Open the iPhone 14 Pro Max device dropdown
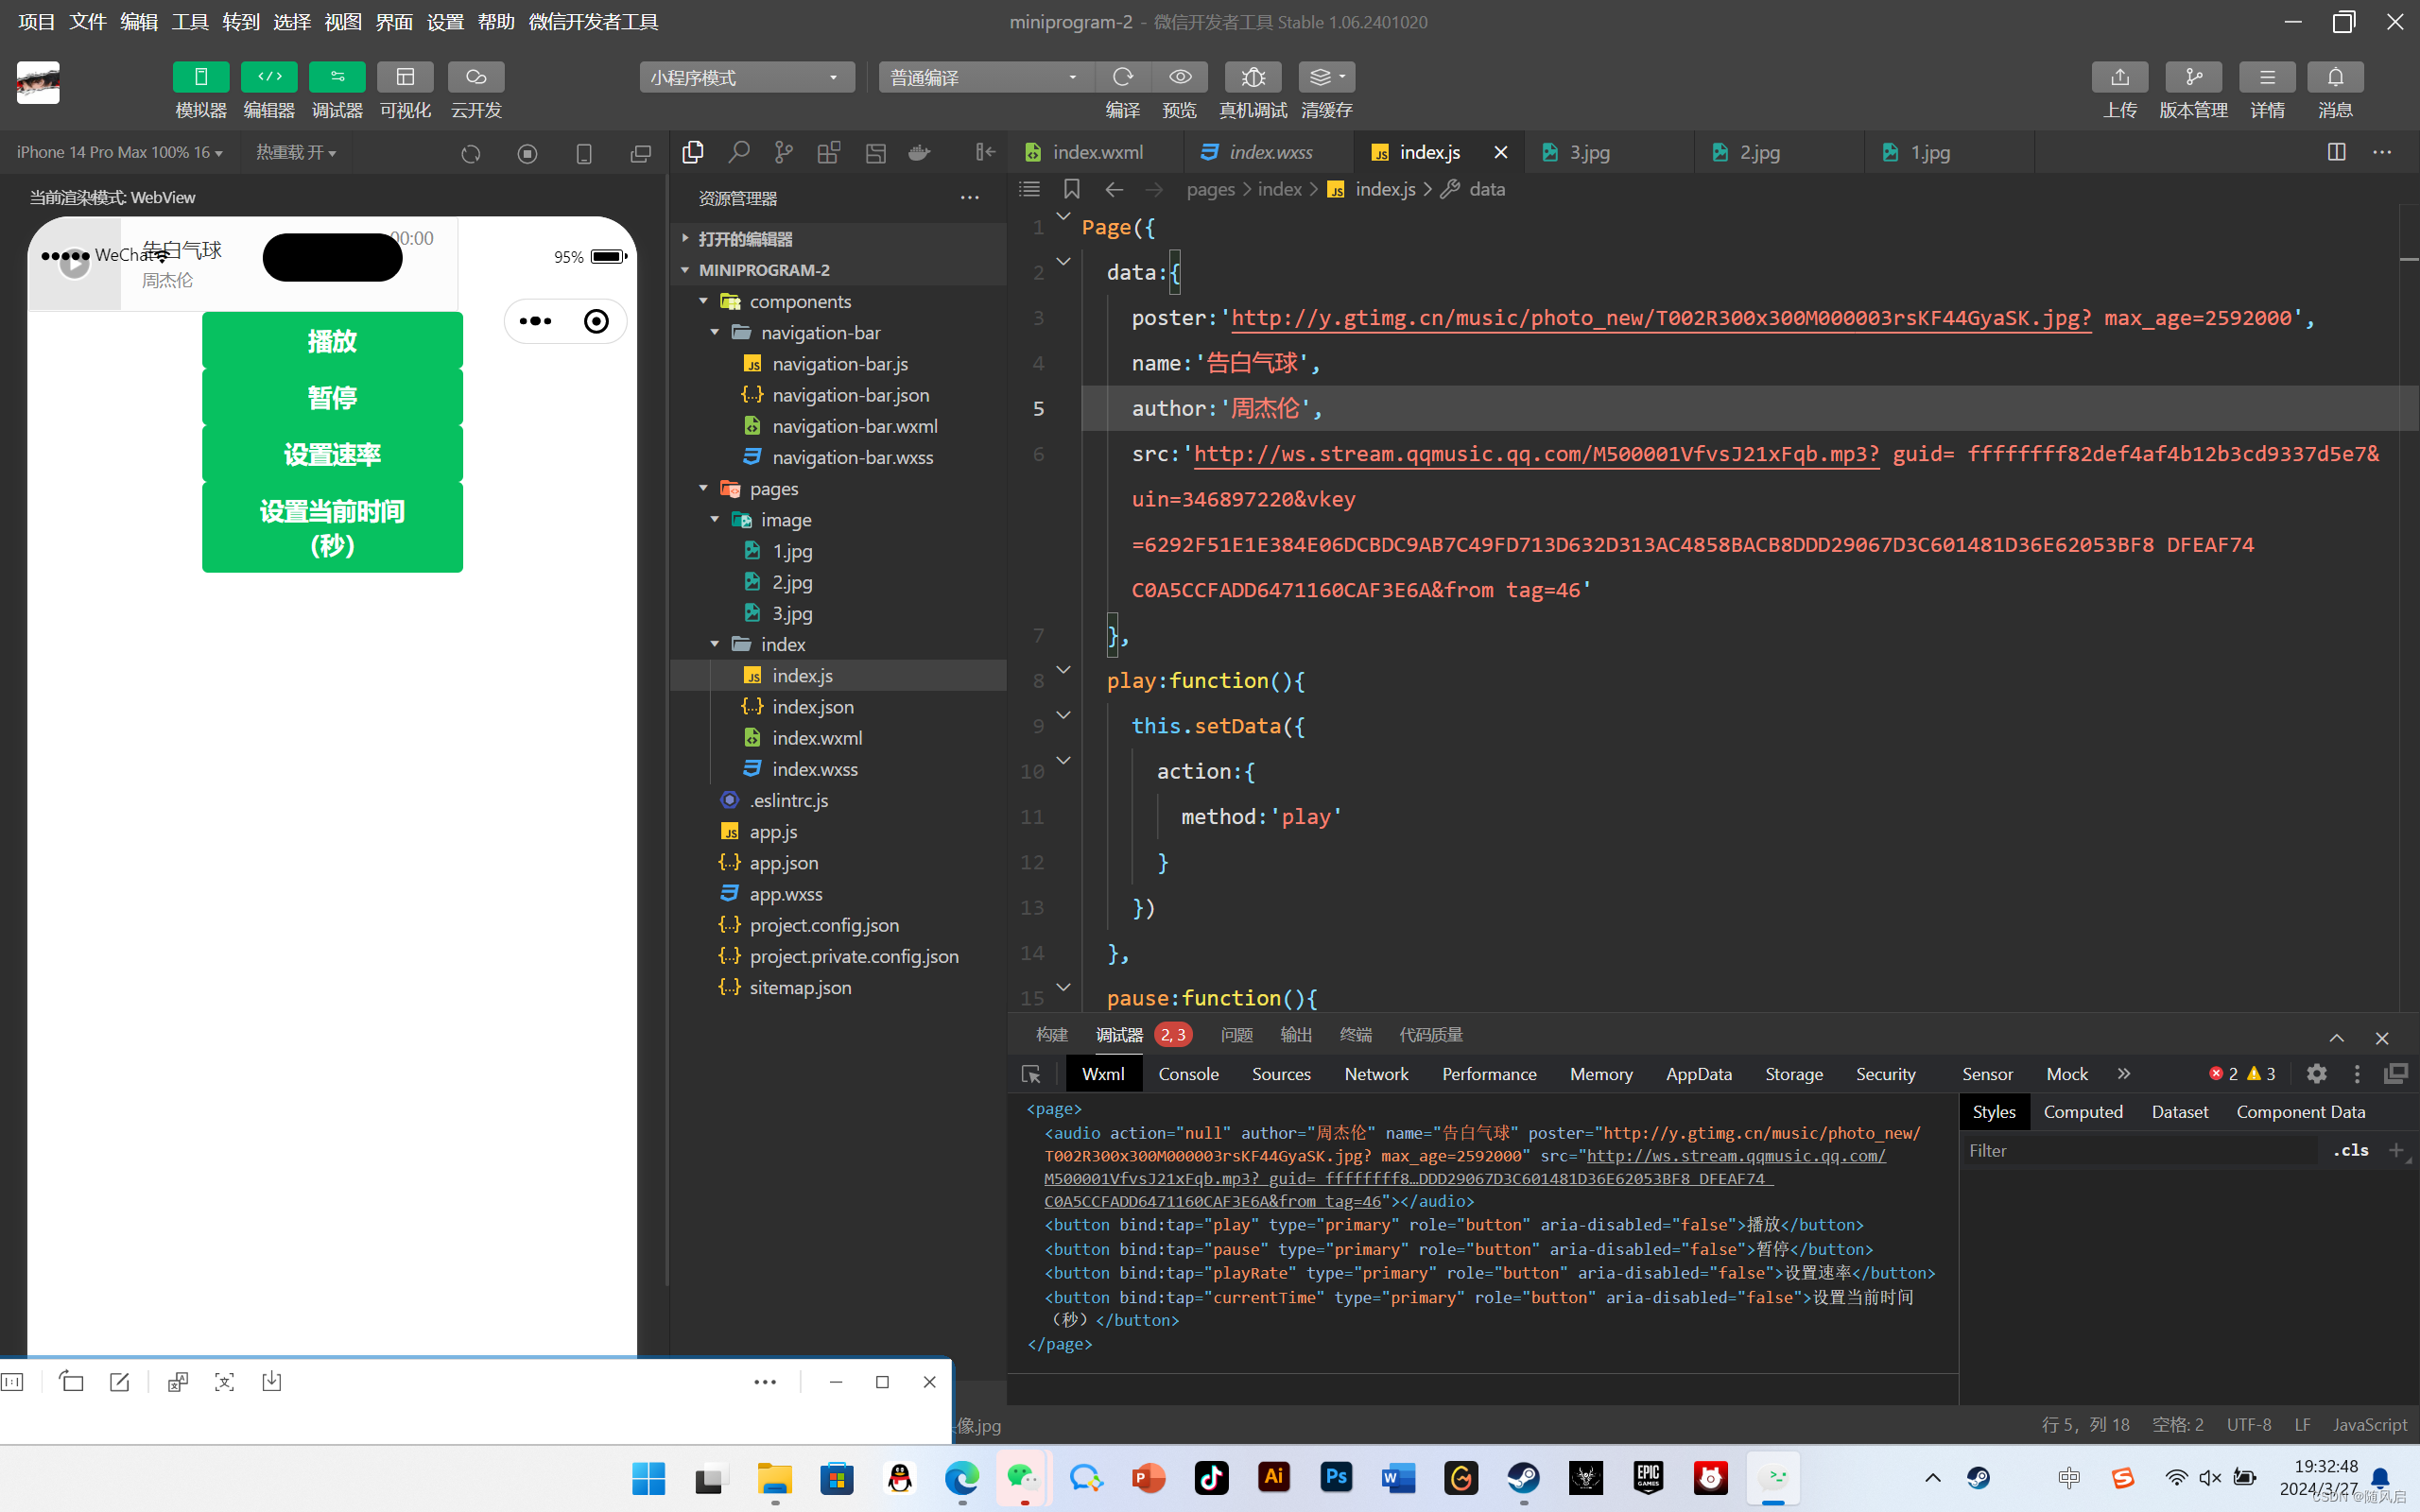The width and height of the screenshot is (2420, 1512). pyautogui.click(x=119, y=152)
